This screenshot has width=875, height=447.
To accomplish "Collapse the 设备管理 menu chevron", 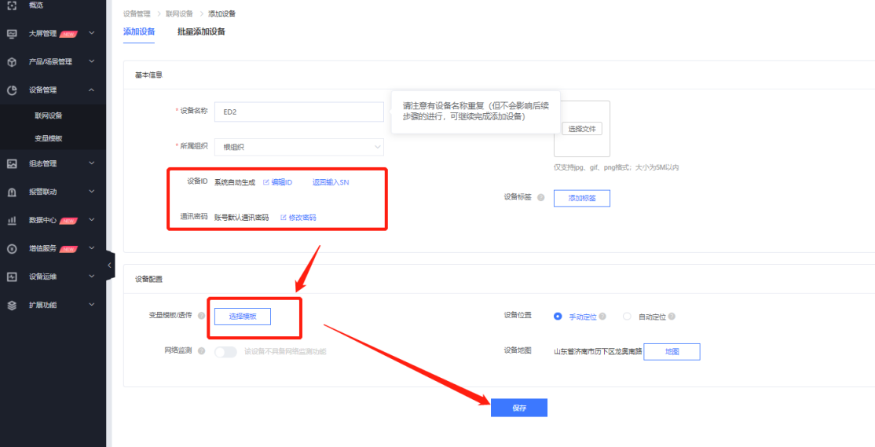I will (92, 90).
